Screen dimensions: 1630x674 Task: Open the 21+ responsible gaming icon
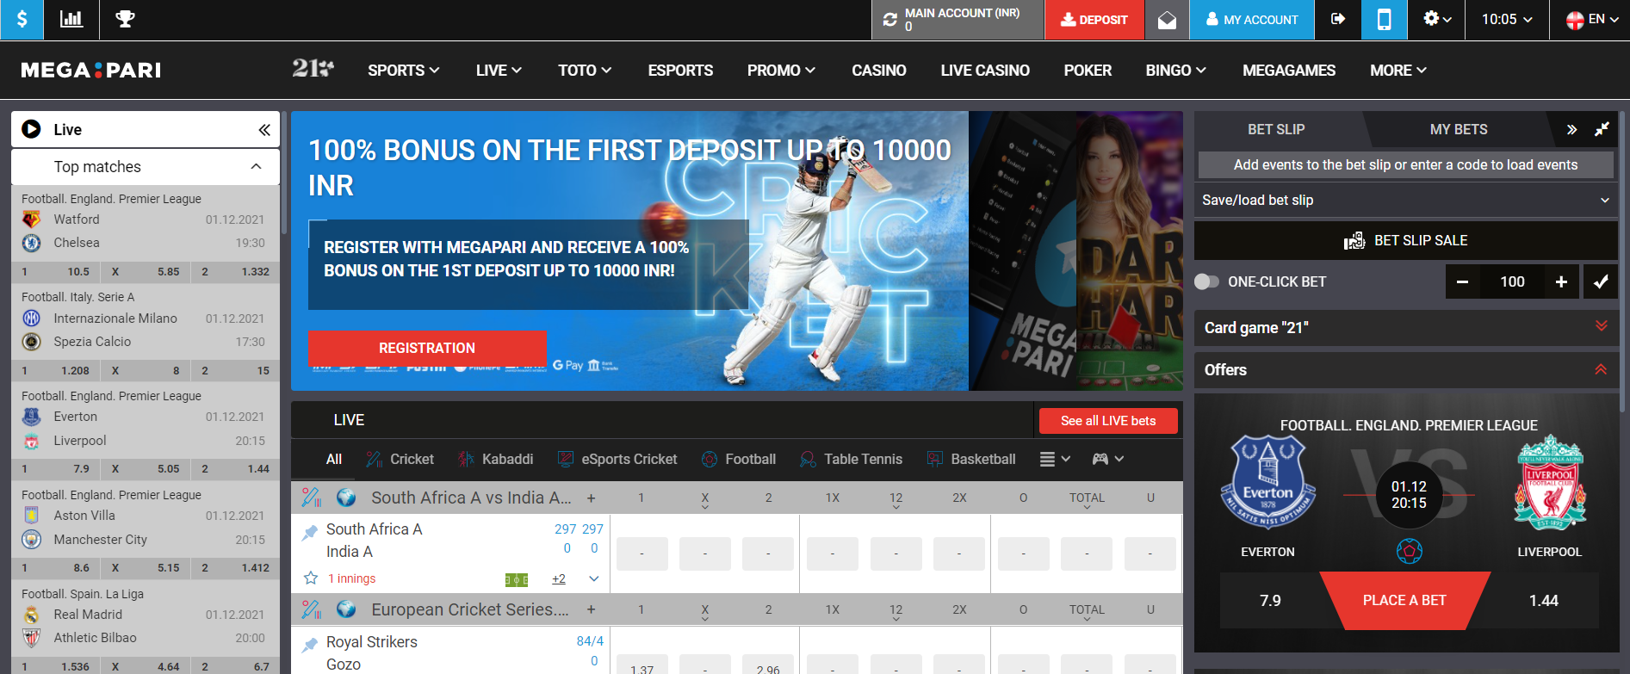(x=313, y=68)
